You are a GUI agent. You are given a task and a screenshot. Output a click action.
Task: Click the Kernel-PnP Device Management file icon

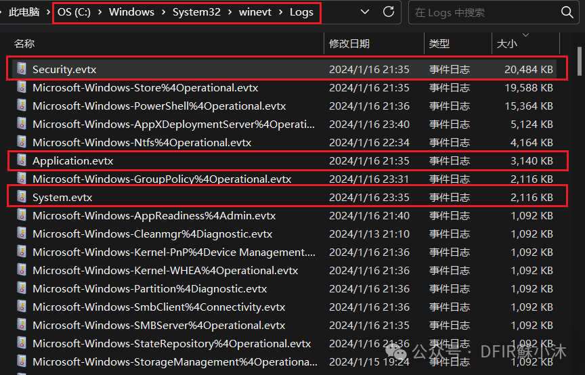click(x=22, y=252)
